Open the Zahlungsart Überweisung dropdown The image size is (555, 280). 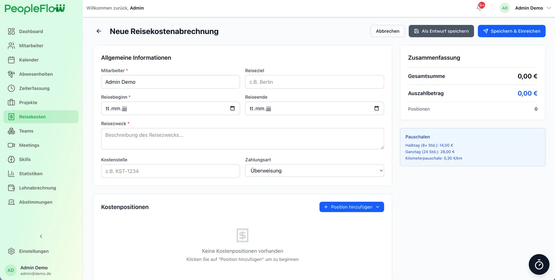coord(314,171)
